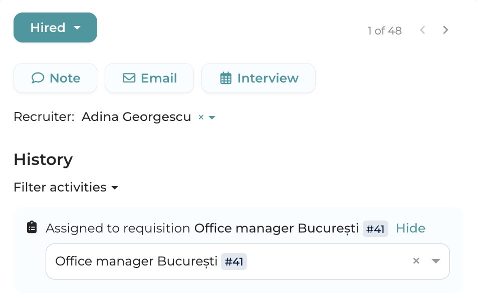Click the recruiter name Adina Georgescu
477x293 pixels.
pos(136,117)
